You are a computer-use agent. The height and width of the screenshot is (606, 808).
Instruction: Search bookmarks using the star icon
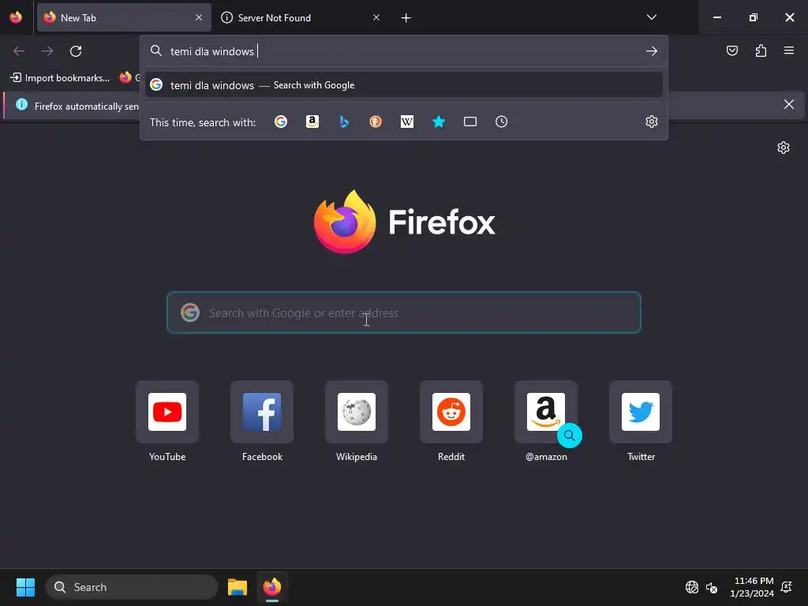coord(439,122)
